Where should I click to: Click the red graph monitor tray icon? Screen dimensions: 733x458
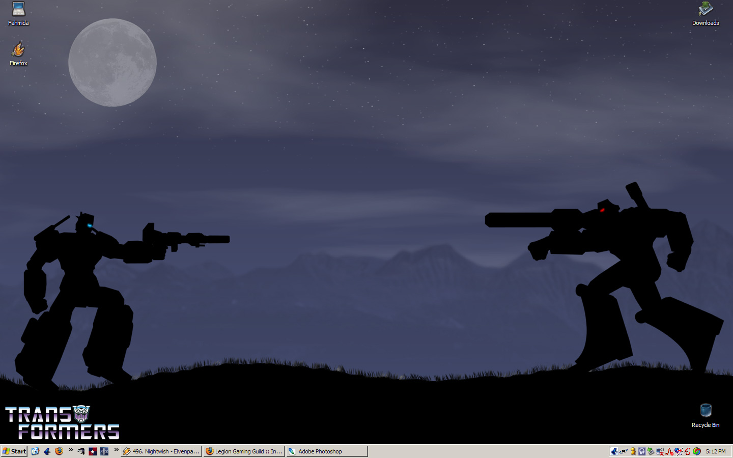click(669, 451)
